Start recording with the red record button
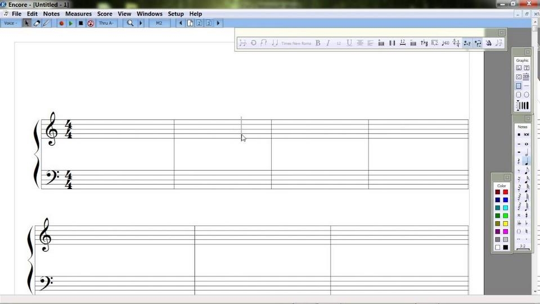Image resolution: width=540 pixels, height=304 pixels. click(x=61, y=23)
